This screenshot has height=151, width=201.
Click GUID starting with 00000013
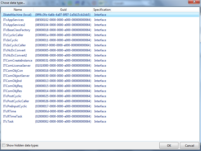click(x=63, y=81)
